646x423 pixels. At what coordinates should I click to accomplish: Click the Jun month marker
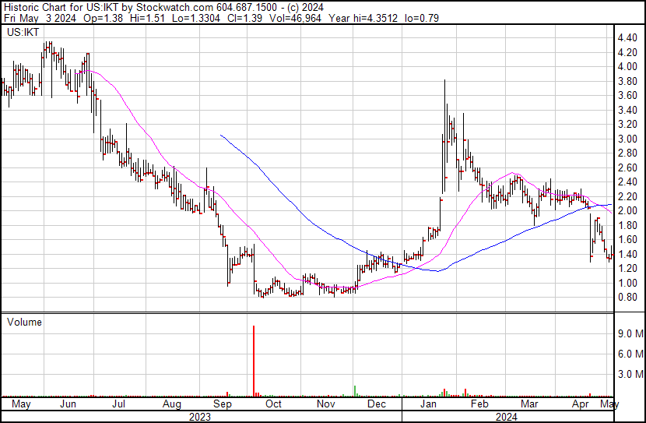pos(68,405)
